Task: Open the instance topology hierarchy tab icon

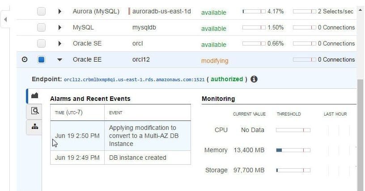Action: pyautogui.click(x=35, y=127)
